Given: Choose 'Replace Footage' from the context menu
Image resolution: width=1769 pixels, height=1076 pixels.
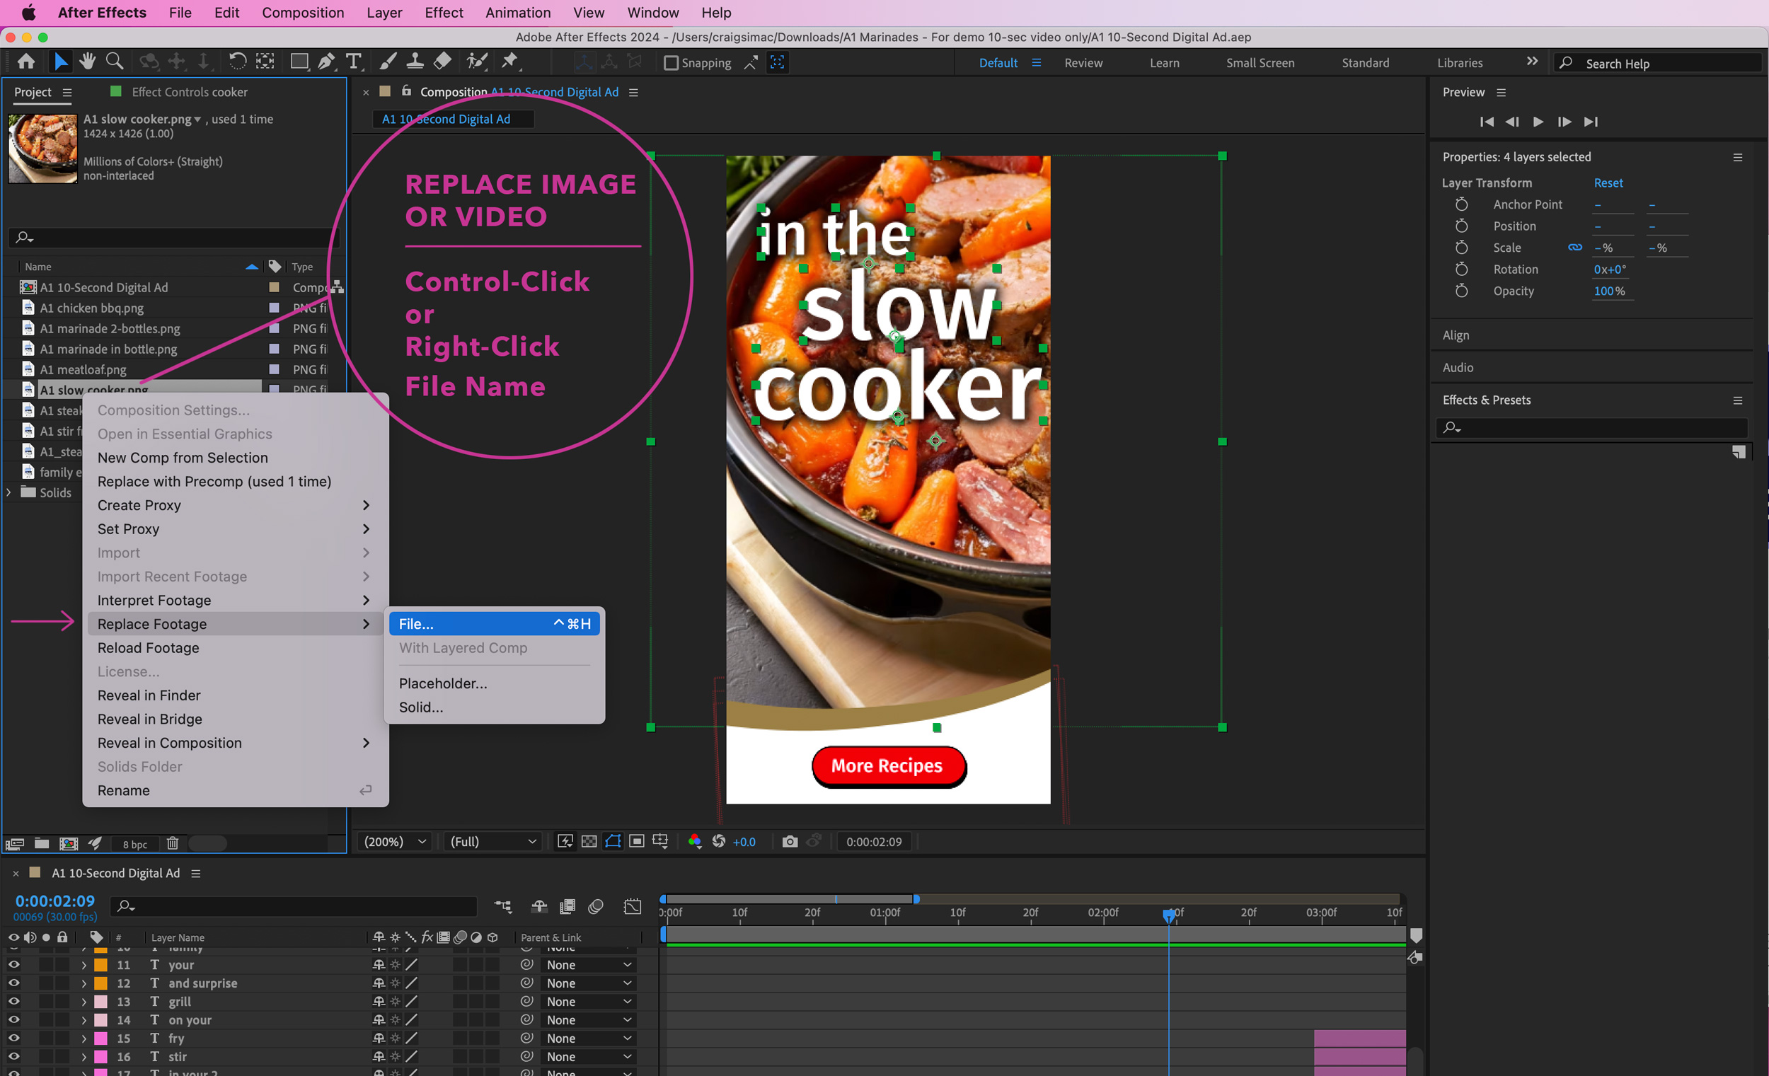Looking at the screenshot, I should click(151, 624).
